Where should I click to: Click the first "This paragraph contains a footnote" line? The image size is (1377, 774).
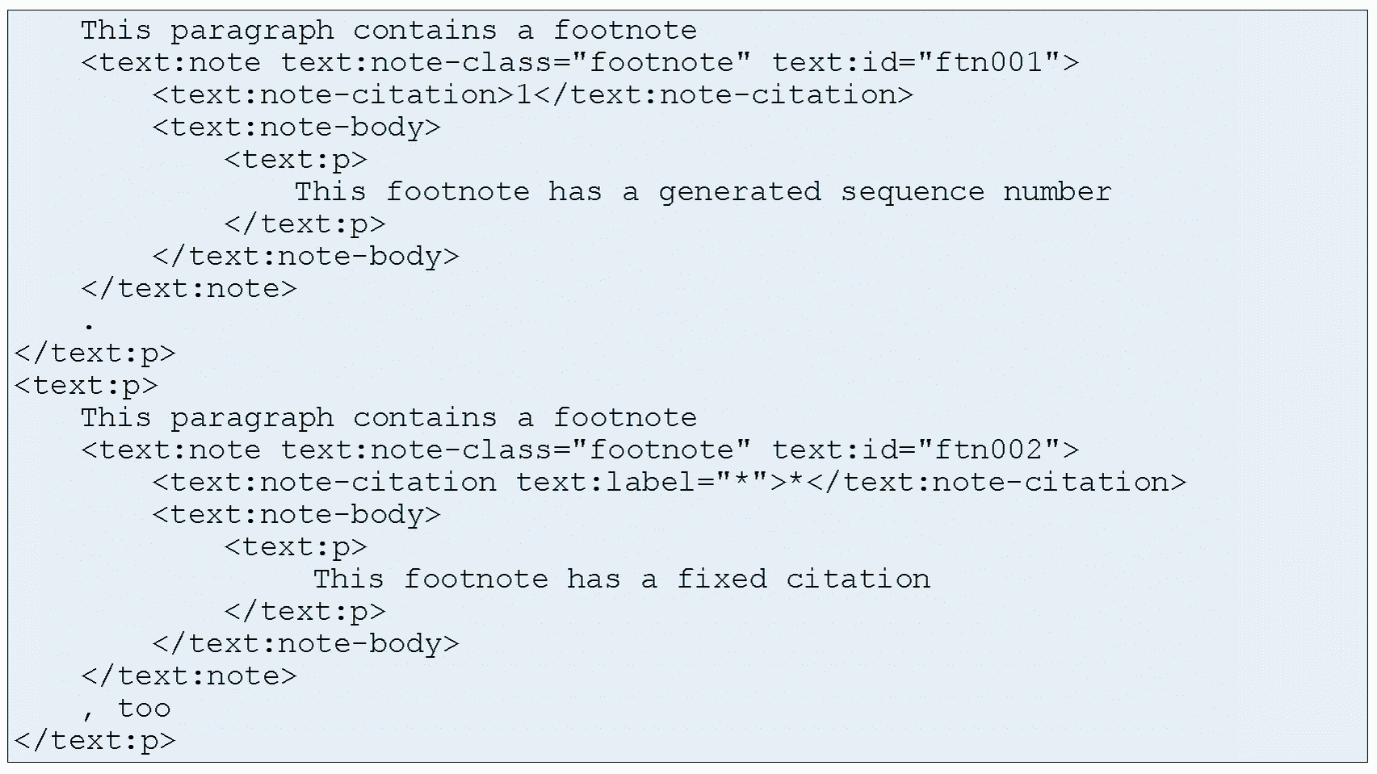click(x=388, y=31)
